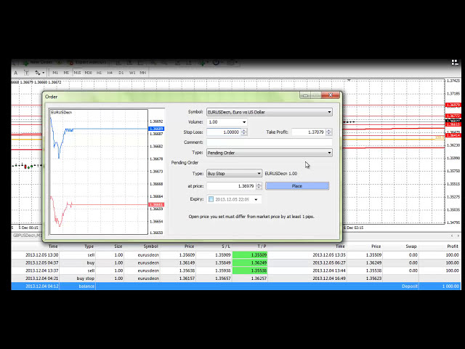
Task: Switch chart to D1 timeframe
Action: tap(121, 73)
